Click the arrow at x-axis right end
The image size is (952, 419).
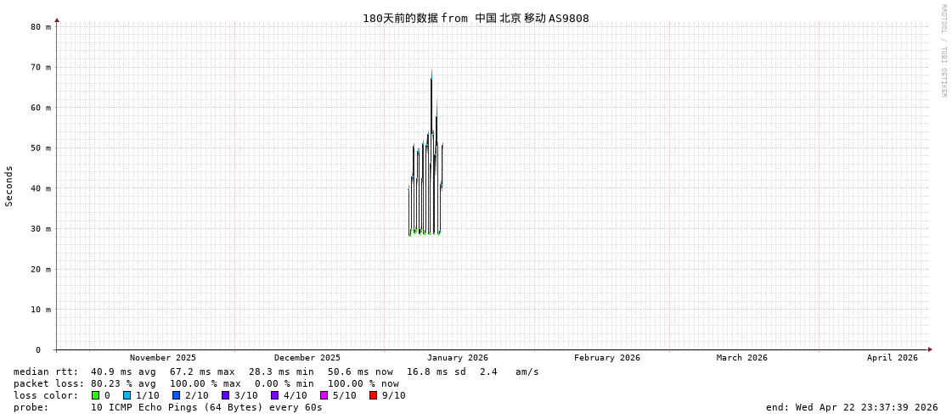(930, 349)
